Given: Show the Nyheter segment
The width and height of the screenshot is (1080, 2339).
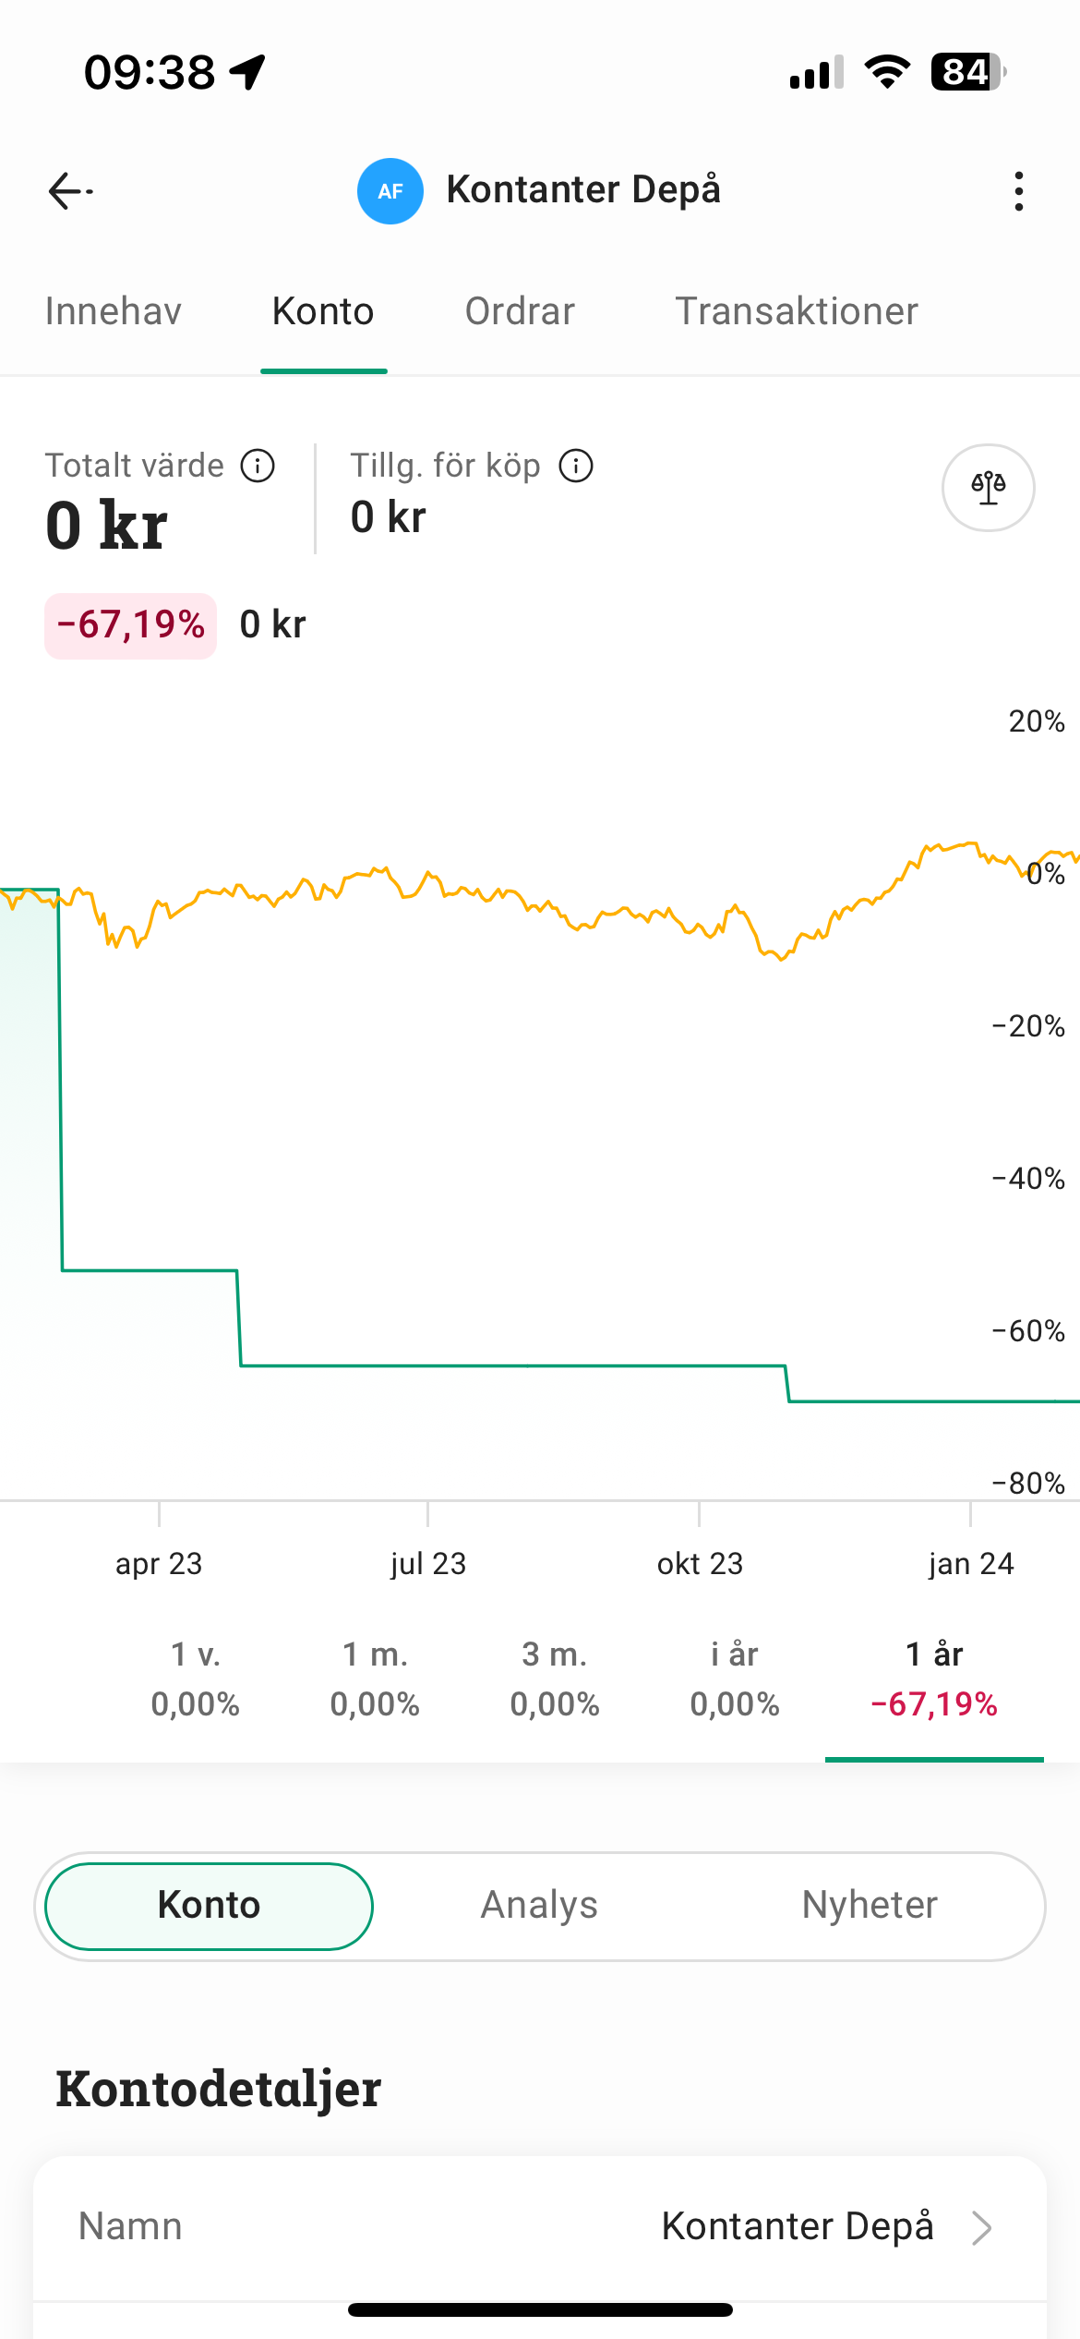Looking at the screenshot, I should [870, 1905].
